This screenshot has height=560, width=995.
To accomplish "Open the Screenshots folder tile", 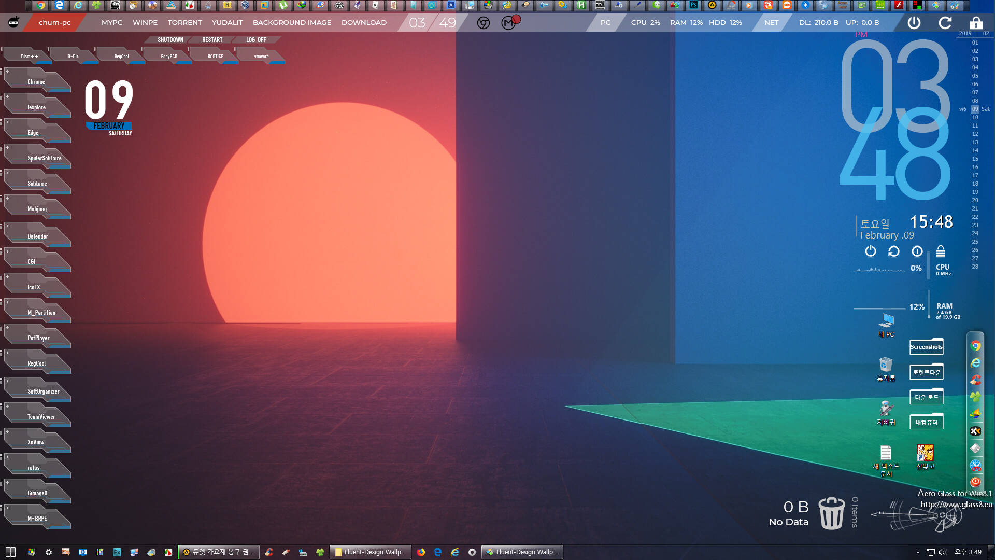I will point(927,346).
